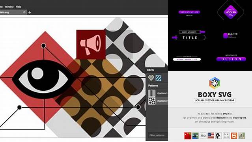Screen dimensions: 252x142
Task: Click the purple square beside HUNTER text
Action: point(226,35)
